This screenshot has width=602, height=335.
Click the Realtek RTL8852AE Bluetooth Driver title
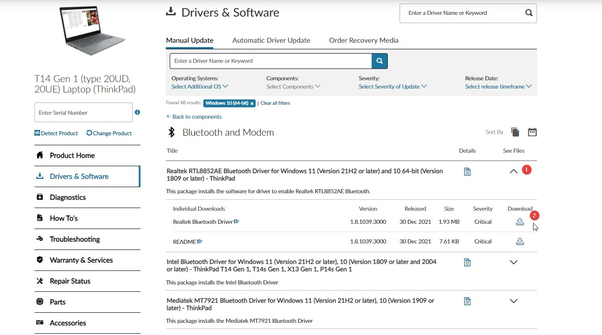304,175
